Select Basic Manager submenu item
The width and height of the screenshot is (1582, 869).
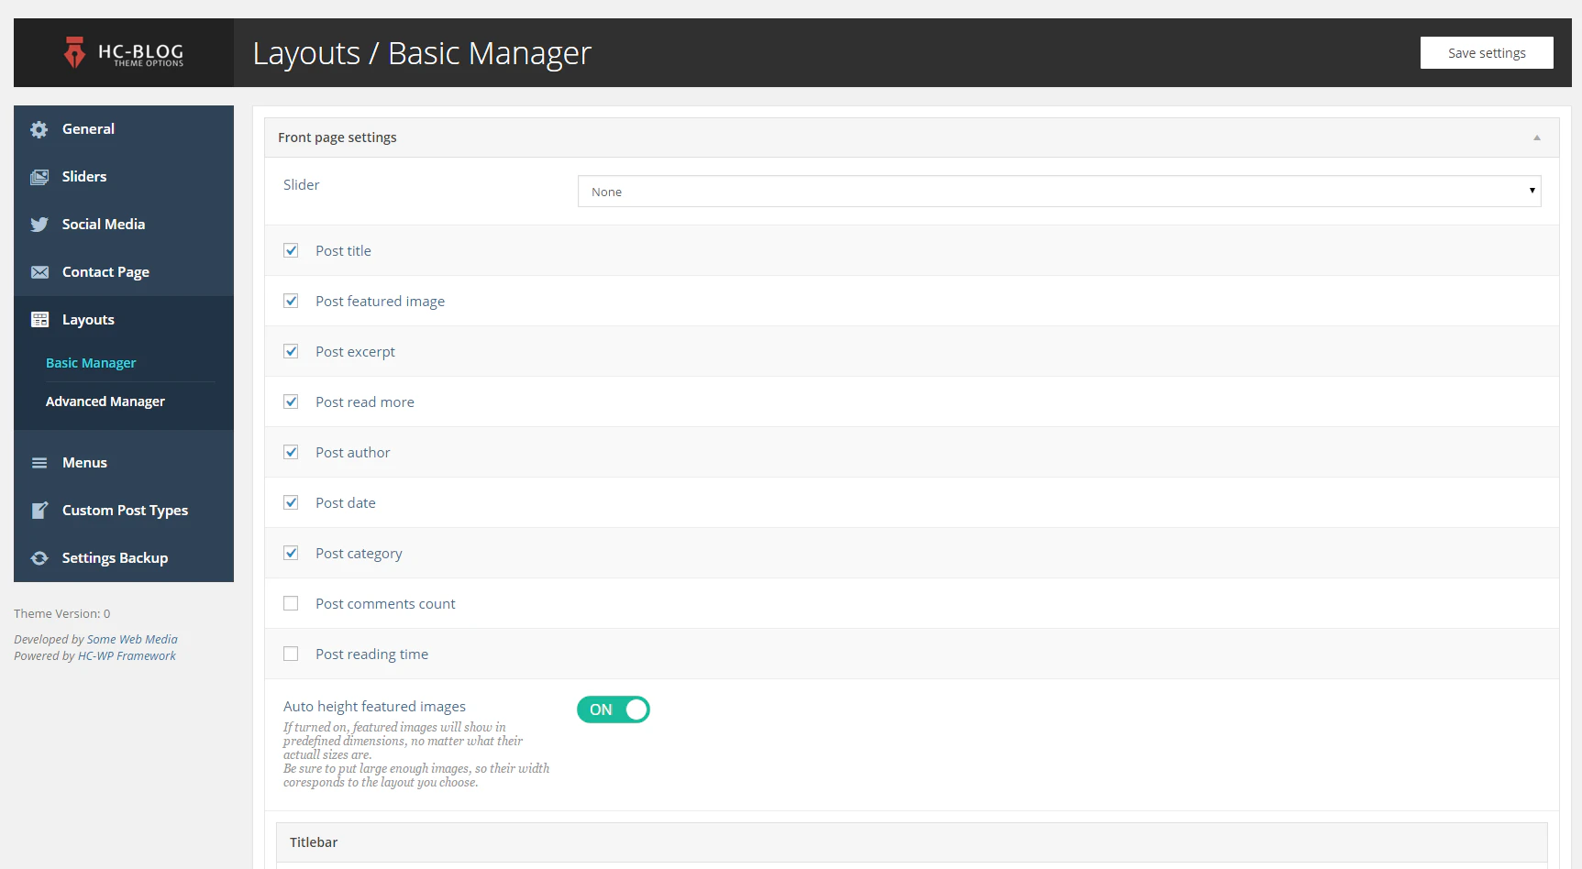coord(91,363)
